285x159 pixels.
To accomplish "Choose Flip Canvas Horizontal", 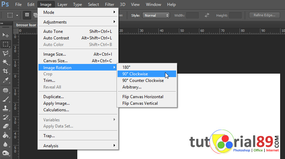I will pos(147,97).
